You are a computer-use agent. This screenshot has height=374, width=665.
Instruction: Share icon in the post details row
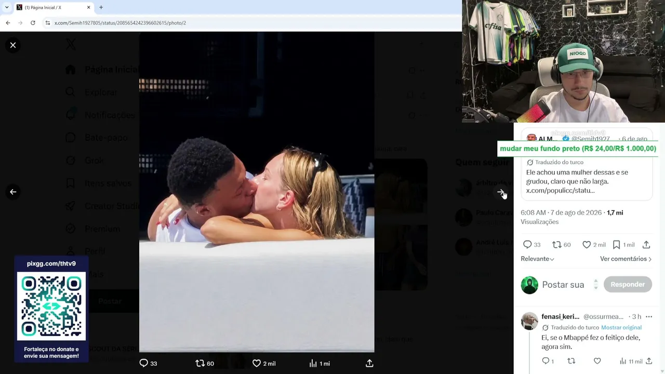(646, 245)
